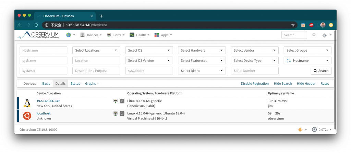Focus the Description / Purpose field

96,71
